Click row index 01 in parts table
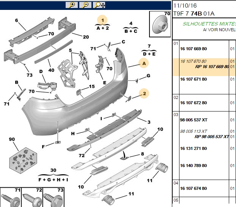Screen dimensions: 236x207 coord(176,43)
